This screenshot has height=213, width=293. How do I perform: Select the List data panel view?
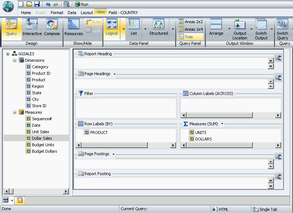click(x=134, y=27)
